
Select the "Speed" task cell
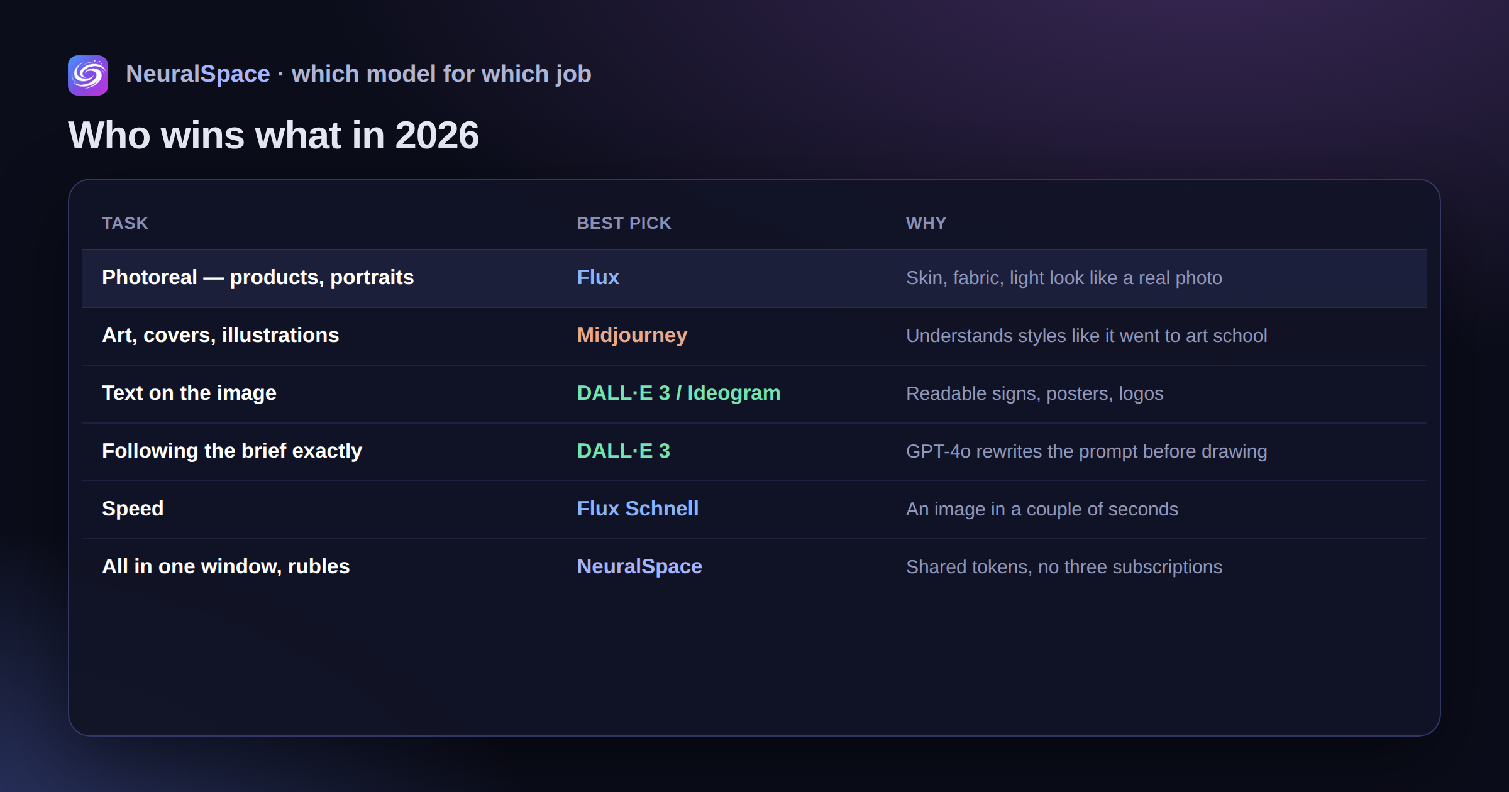click(133, 509)
